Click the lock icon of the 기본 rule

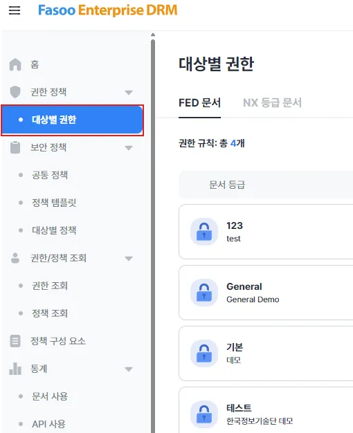coord(204,353)
